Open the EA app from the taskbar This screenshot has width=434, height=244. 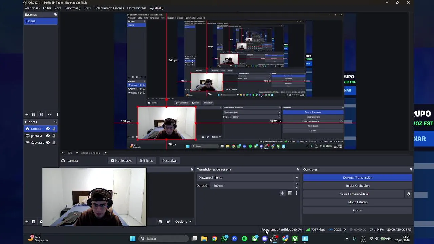pos(234,239)
